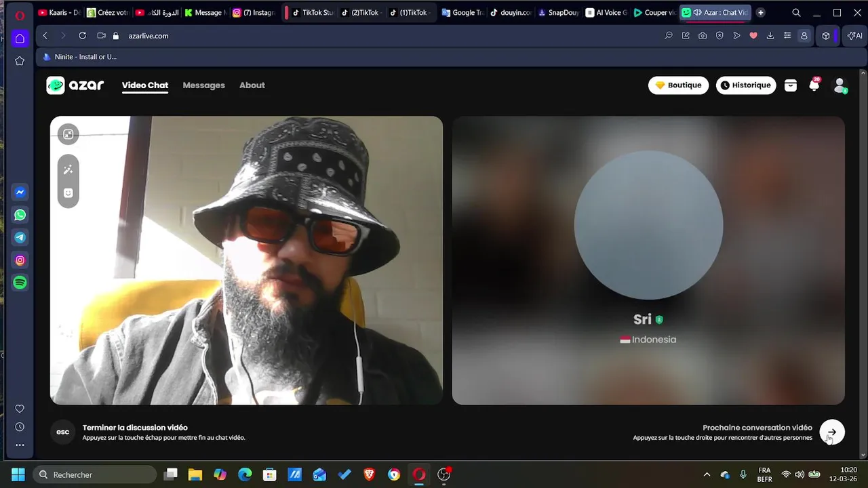The height and width of the screenshot is (488, 868).
Task: Open Microsoft Edge from taskbar
Action: [x=245, y=474]
